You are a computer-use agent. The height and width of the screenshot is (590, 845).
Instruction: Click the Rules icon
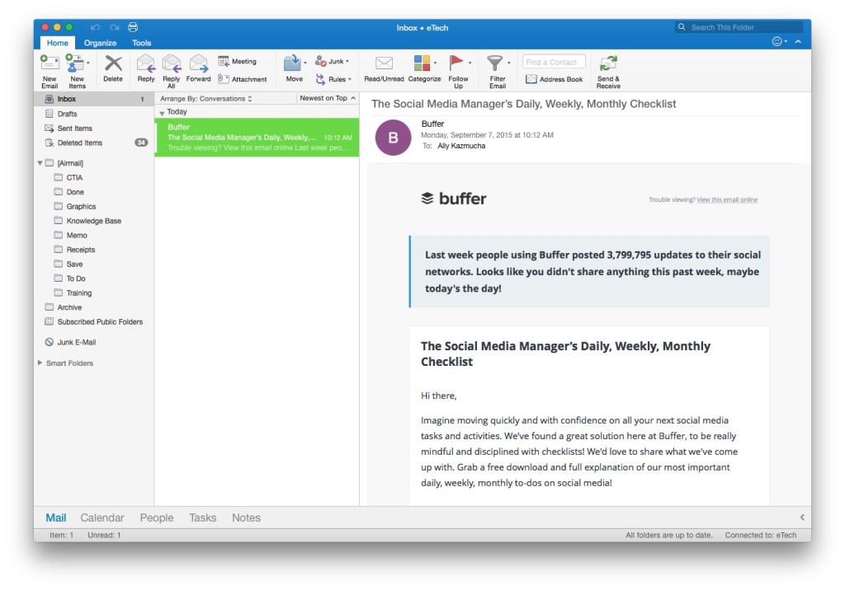(321, 79)
